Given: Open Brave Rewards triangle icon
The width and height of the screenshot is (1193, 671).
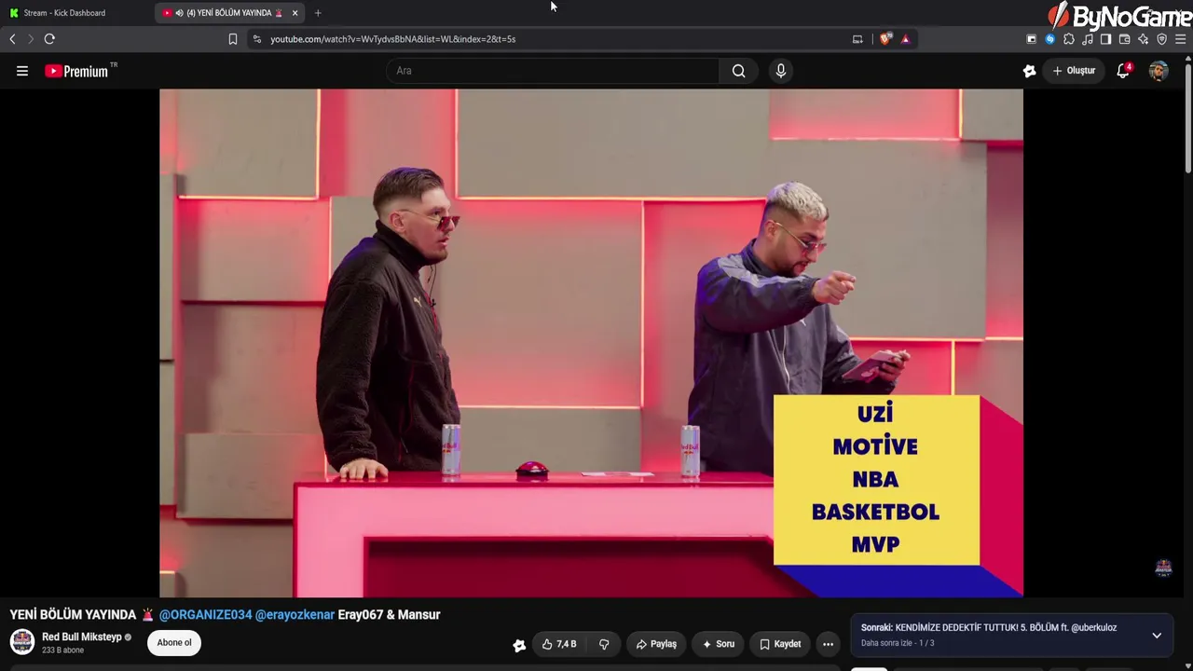Looking at the screenshot, I should tap(905, 39).
